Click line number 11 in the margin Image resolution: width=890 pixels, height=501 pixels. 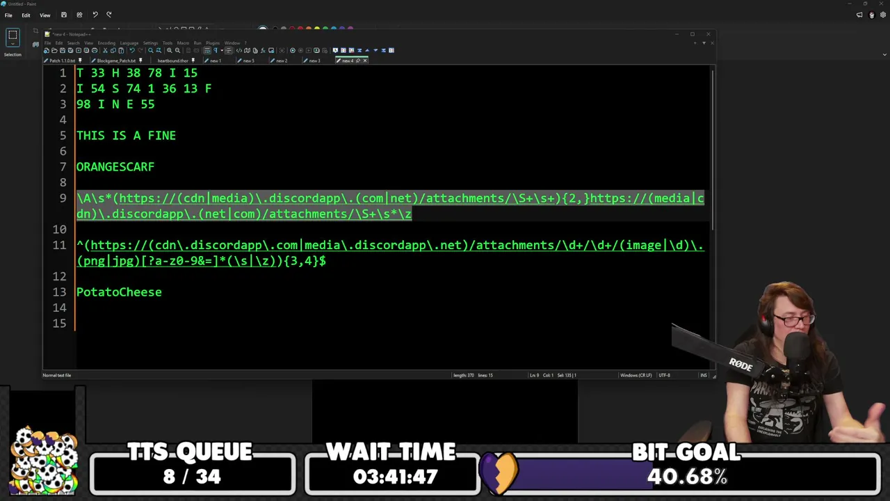59,245
